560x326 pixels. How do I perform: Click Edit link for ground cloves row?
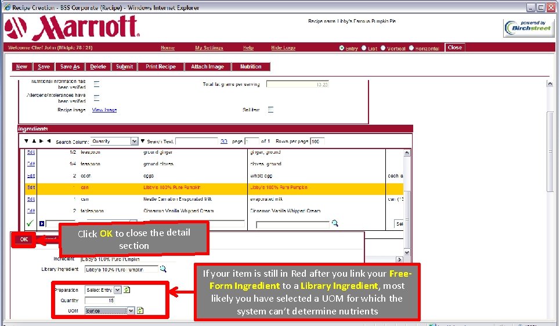[x=31, y=164]
